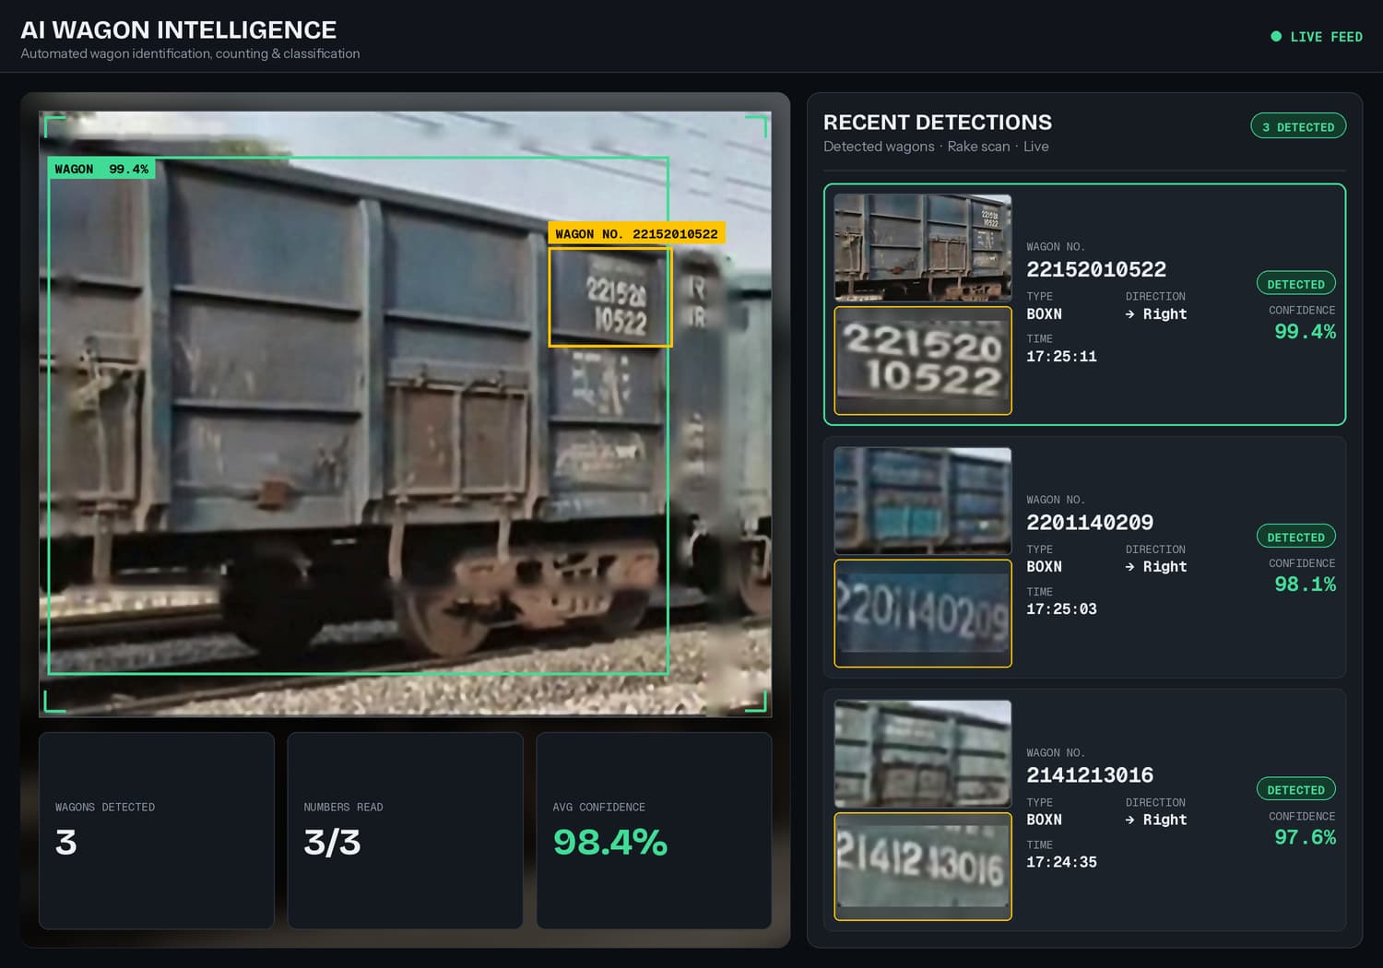The image size is (1383, 968).
Task: Click the NUMBERS READ value 3/3
Action: (x=332, y=843)
